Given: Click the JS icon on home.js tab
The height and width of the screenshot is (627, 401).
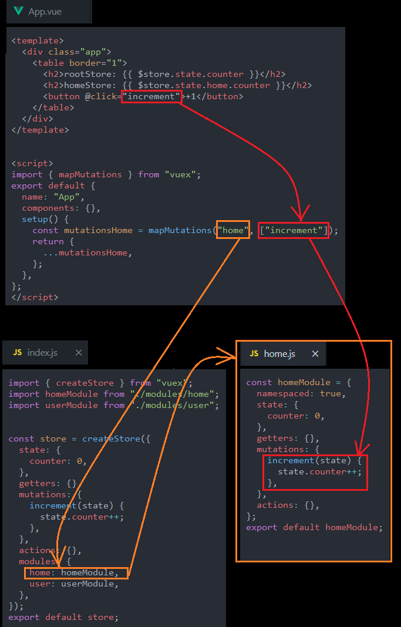Looking at the screenshot, I should (x=254, y=353).
